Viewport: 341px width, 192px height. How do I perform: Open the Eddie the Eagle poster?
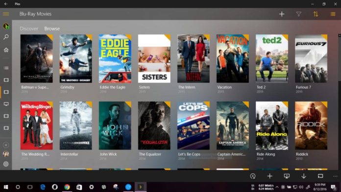pos(115,58)
